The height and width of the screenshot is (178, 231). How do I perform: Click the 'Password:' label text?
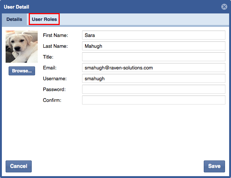(x=54, y=90)
